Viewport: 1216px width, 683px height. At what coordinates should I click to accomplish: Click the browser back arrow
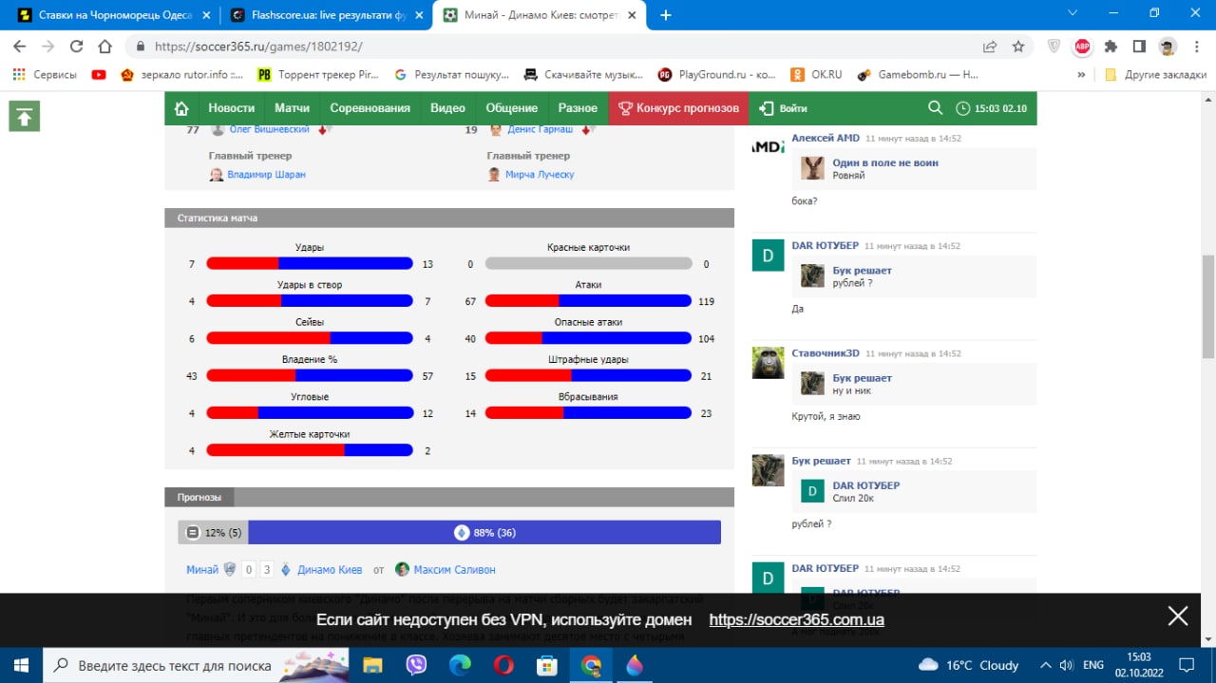coord(19,46)
